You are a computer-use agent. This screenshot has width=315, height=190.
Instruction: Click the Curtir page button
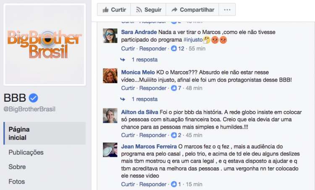(x=114, y=10)
